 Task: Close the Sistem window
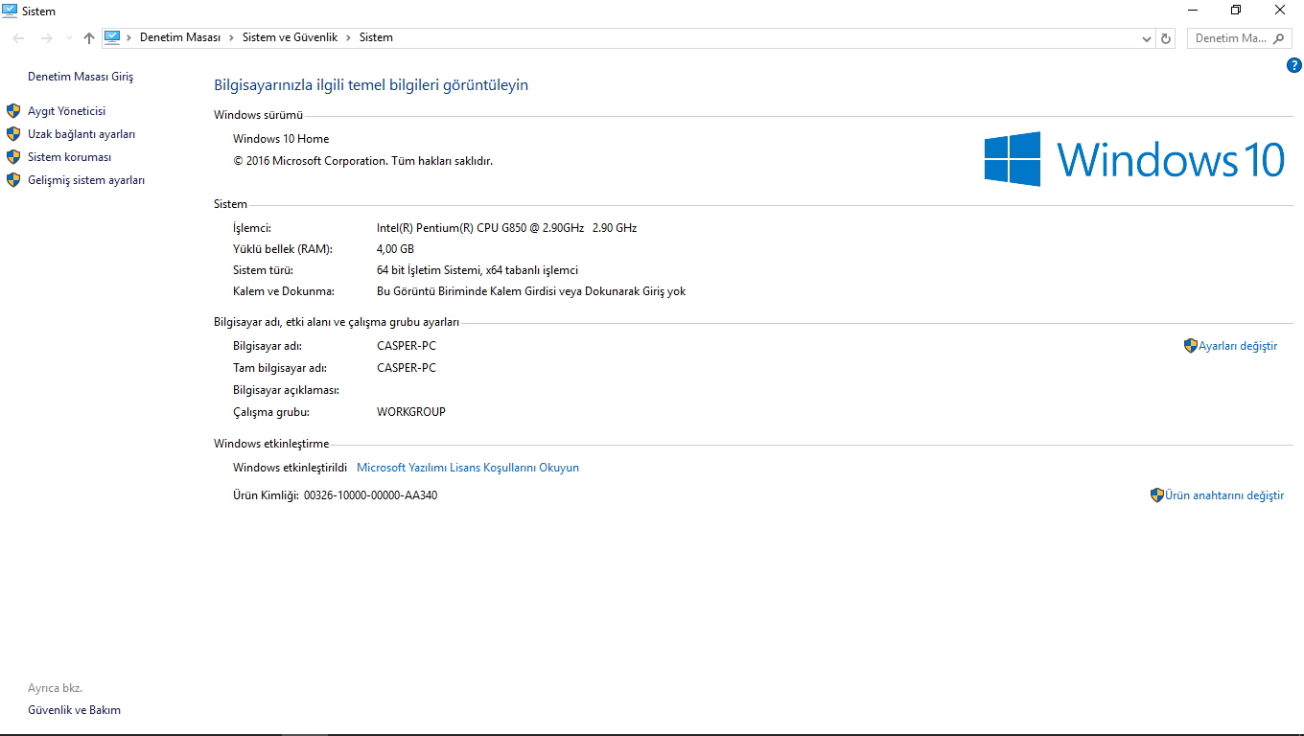[1280, 11]
